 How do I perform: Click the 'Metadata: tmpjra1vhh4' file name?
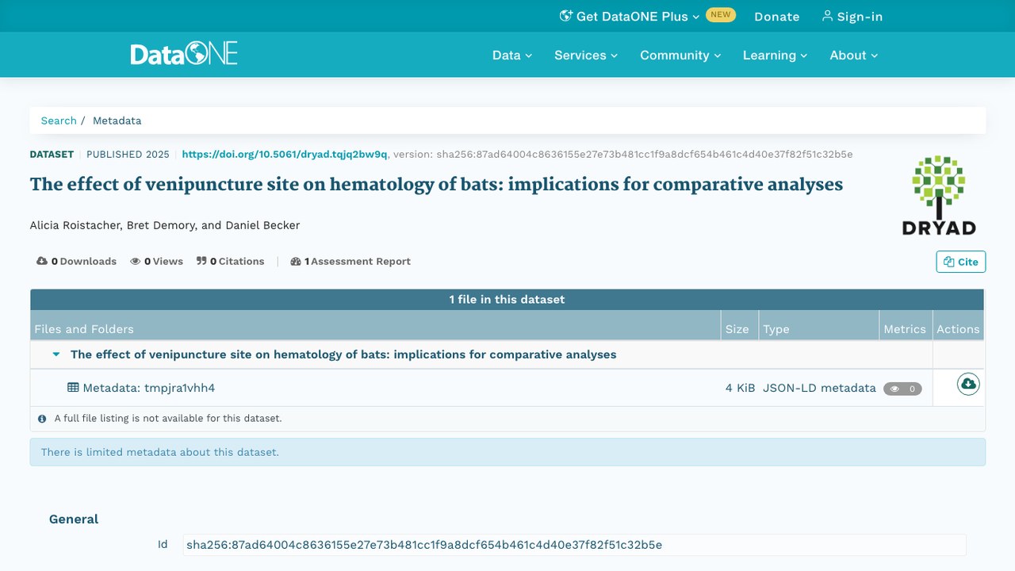(149, 388)
